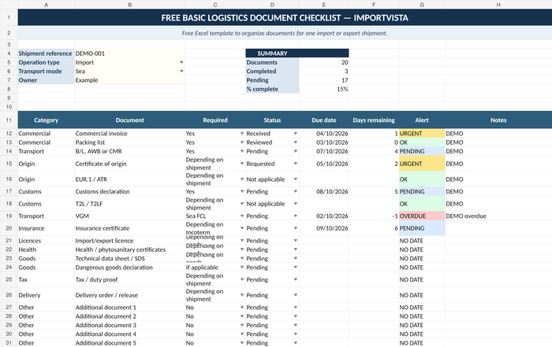
Task: Select 'Tax / duty proof' document cell
Action: point(130,279)
